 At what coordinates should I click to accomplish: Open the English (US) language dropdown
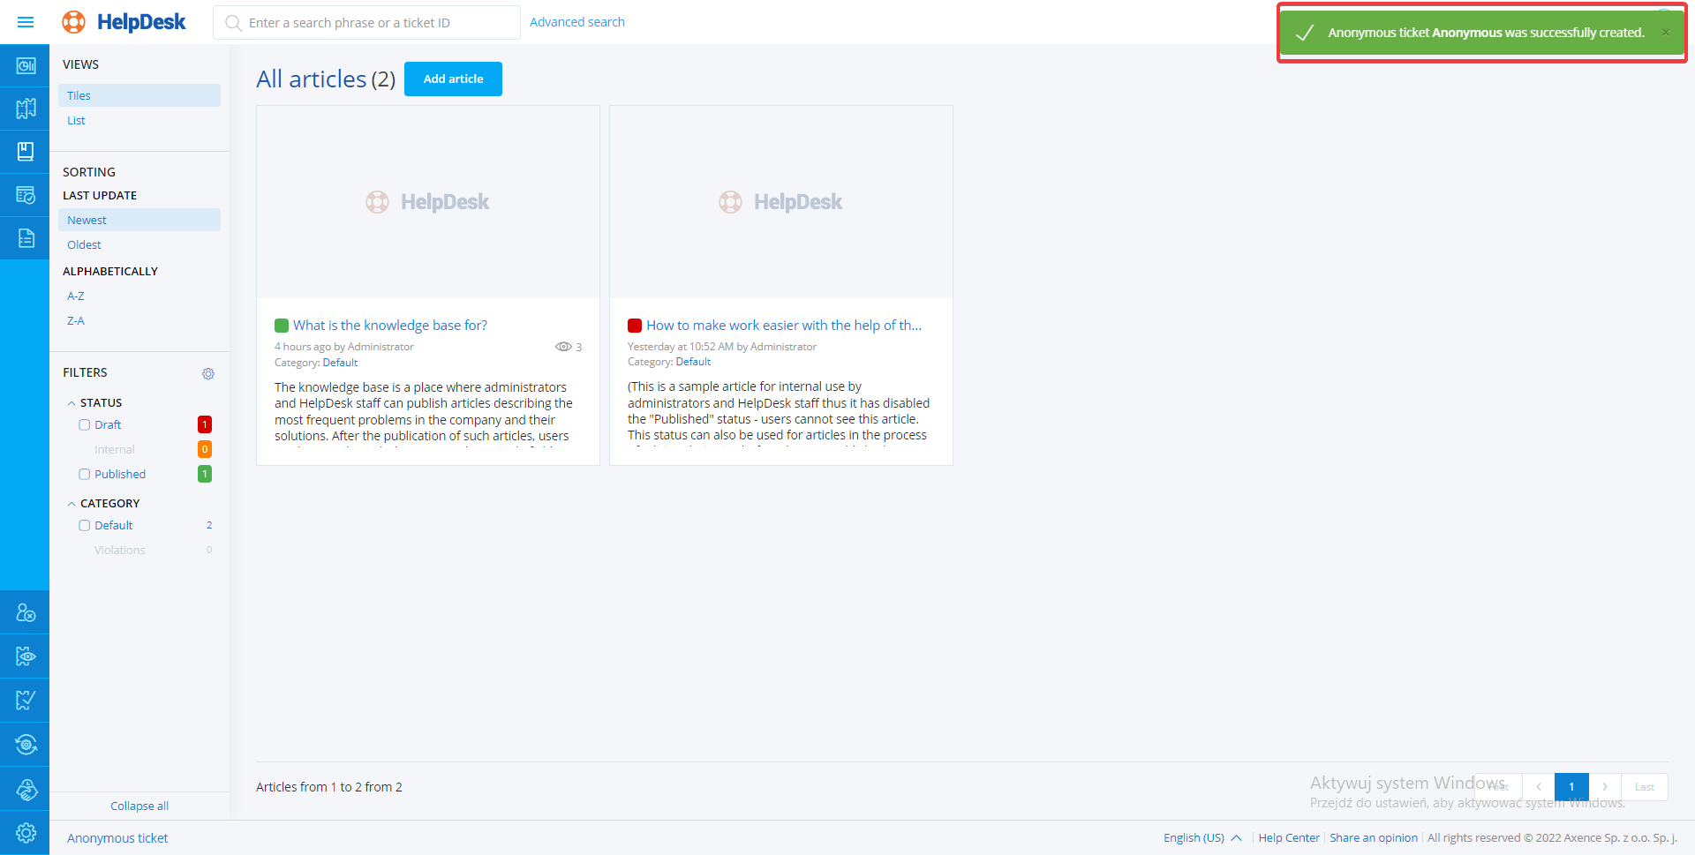pyautogui.click(x=1202, y=838)
